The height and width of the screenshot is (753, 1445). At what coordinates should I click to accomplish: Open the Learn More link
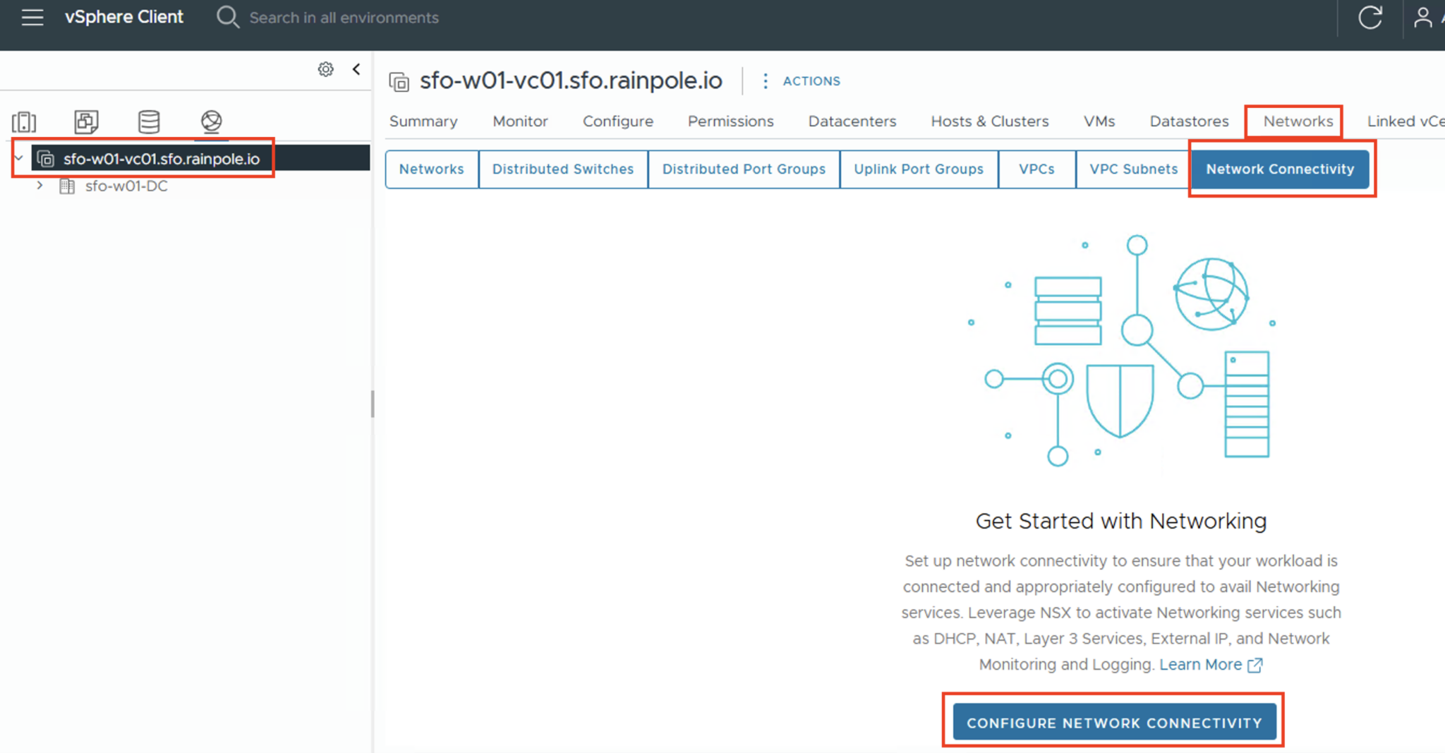(x=1201, y=664)
